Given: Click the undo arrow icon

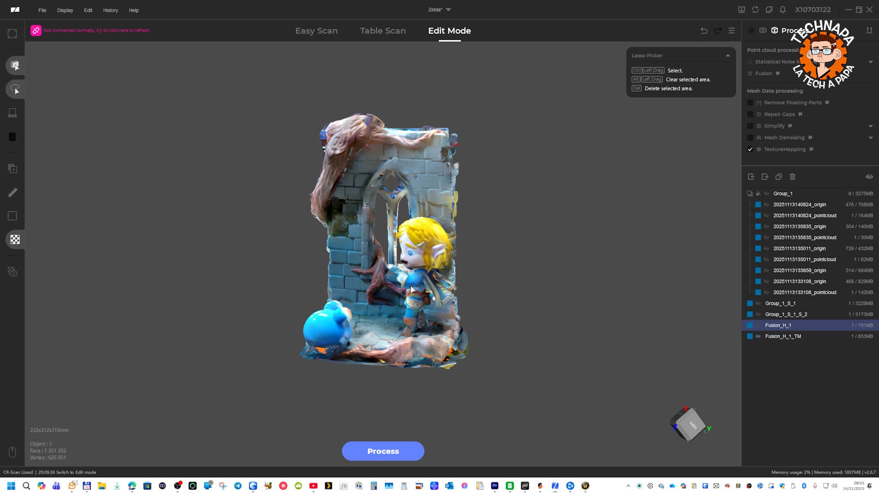Looking at the screenshot, I should pos(704,31).
